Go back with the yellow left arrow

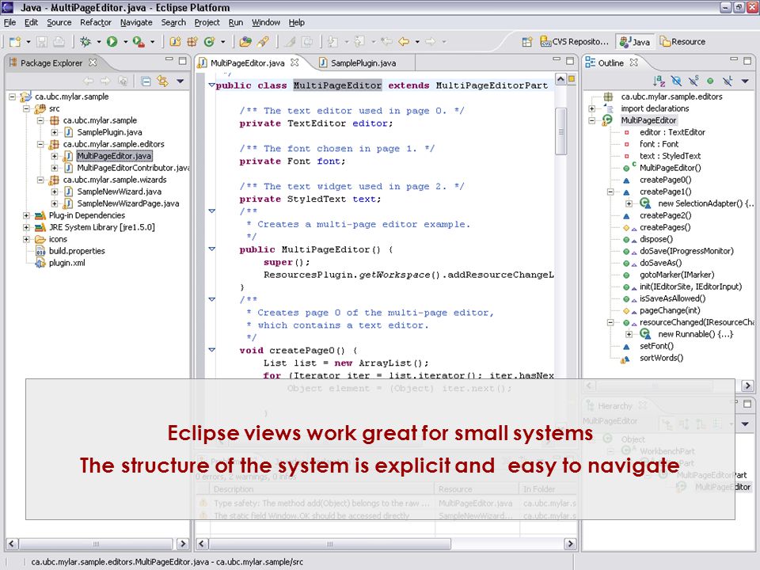[404, 42]
